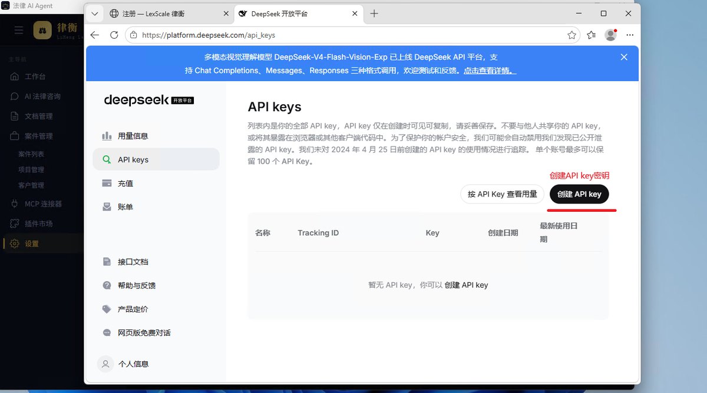This screenshot has height=393, width=707.
Task: Click the 名称 column header
Action: coord(263,232)
